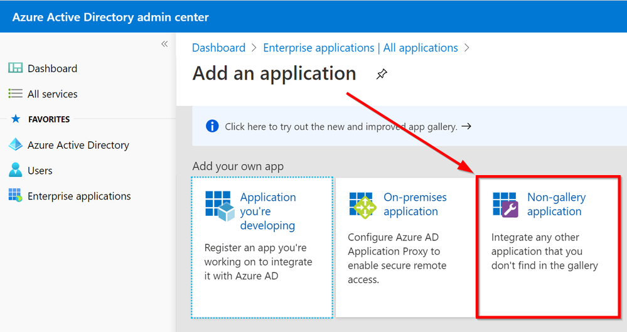Click the All services list icon
The width and height of the screenshot is (627, 332).
(x=16, y=94)
